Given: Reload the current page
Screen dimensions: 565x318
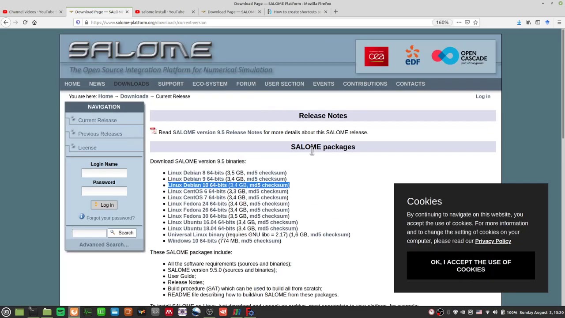Looking at the screenshot, I should pyautogui.click(x=25, y=23).
